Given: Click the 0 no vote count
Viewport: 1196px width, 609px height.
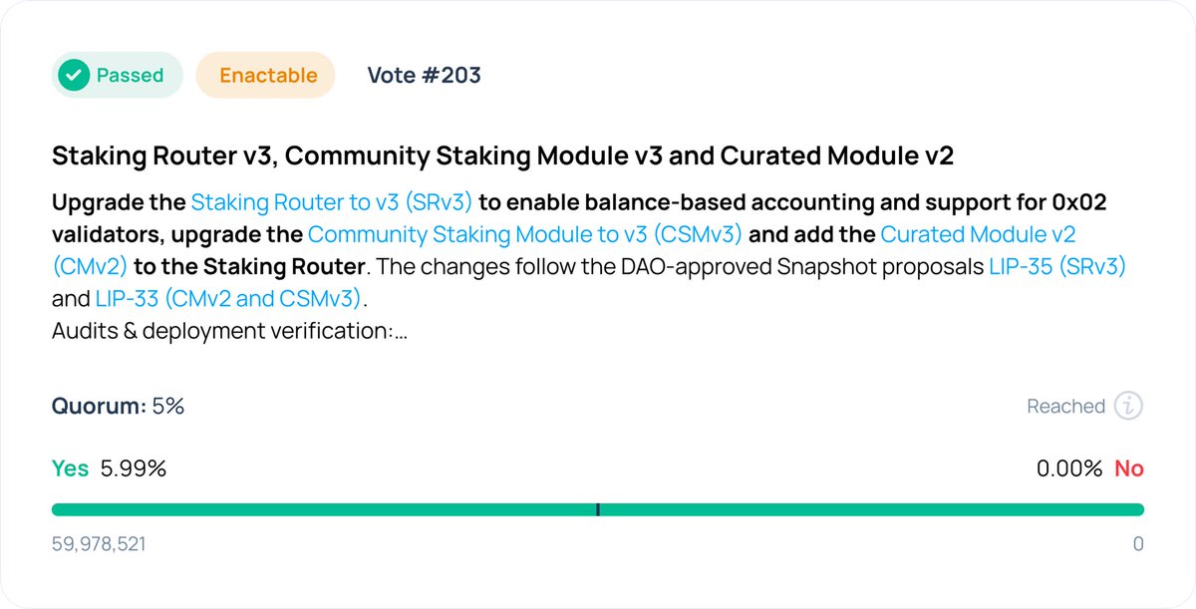Looking at the screenshot, I should [x=1138, y=544].
